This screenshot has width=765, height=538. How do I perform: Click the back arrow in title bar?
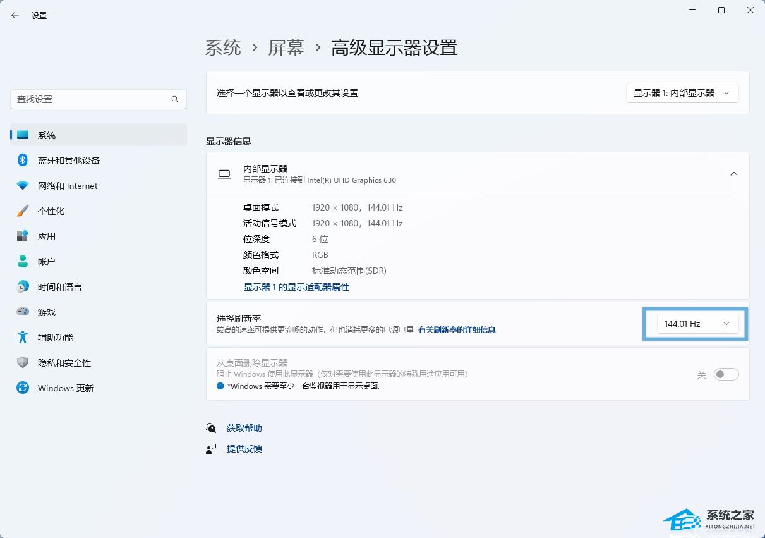coord(15,15)
